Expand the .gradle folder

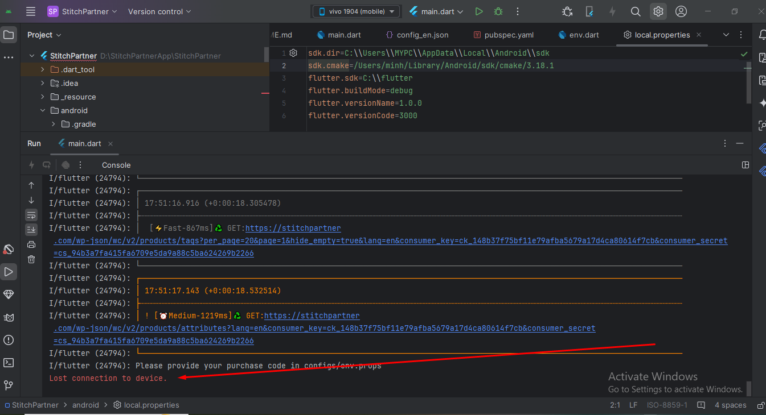[54, 124]
